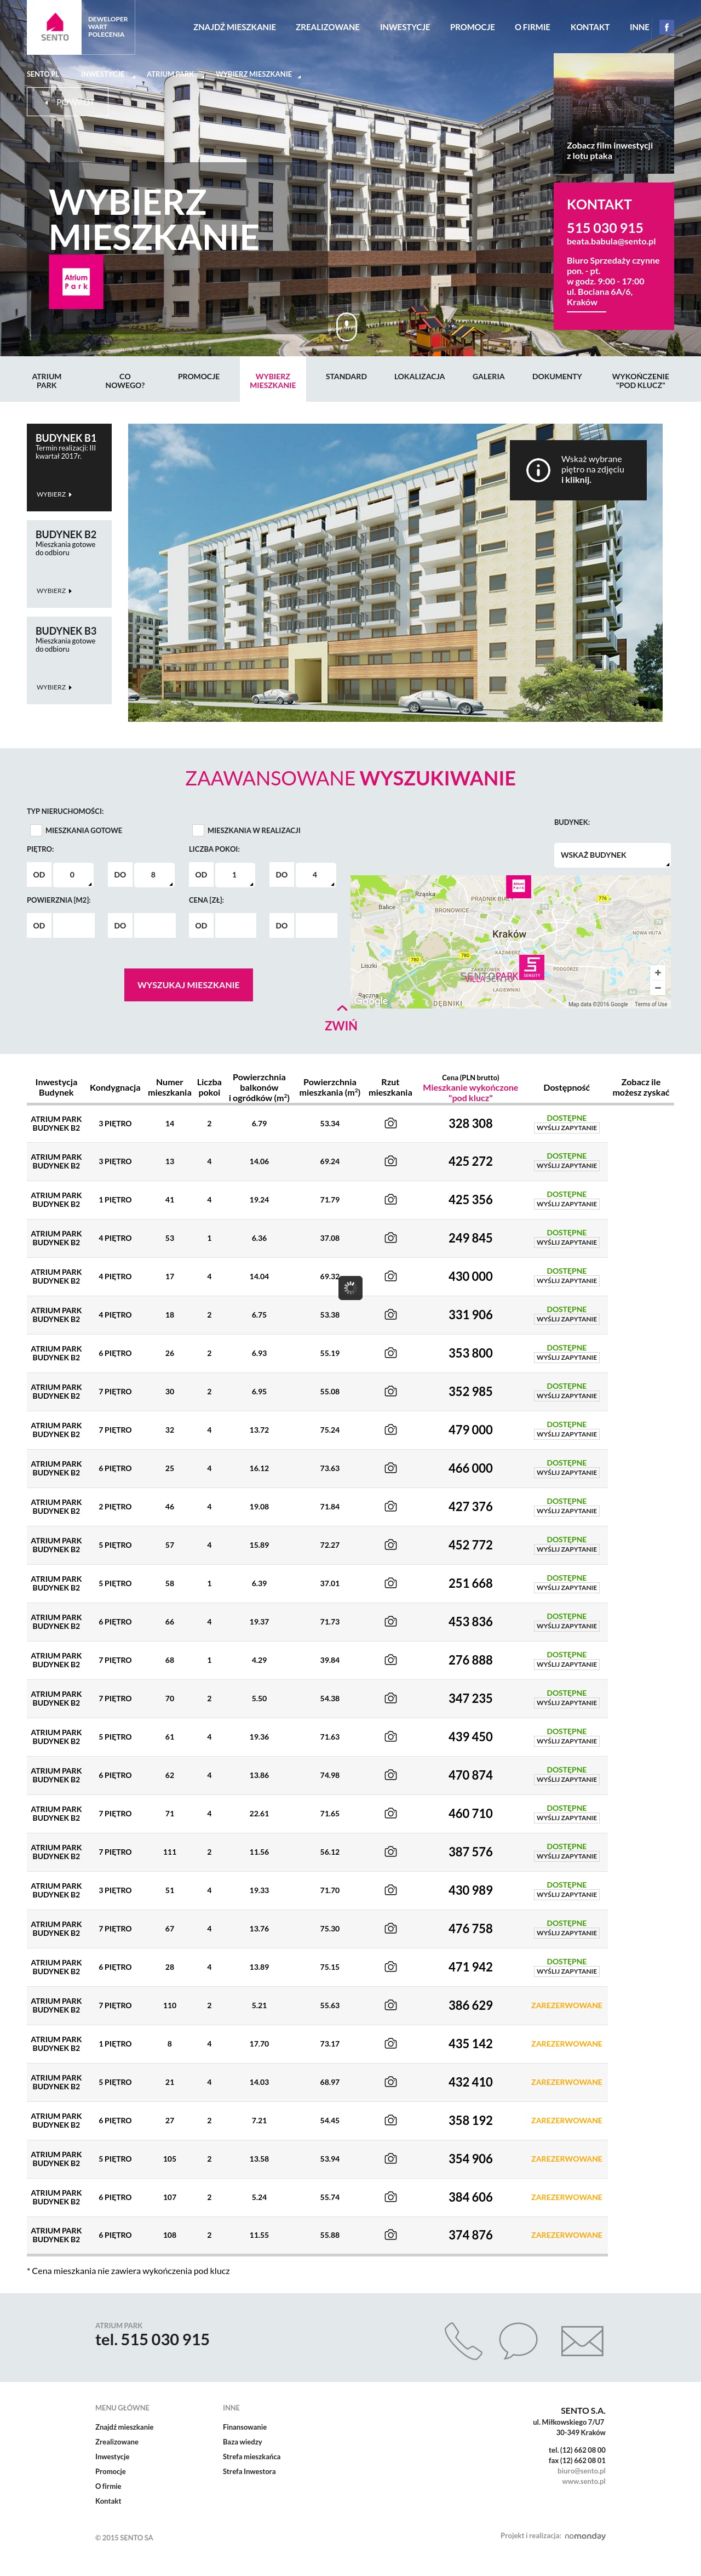Open the aerial investment film thumbnail

[x=613, y=113]
